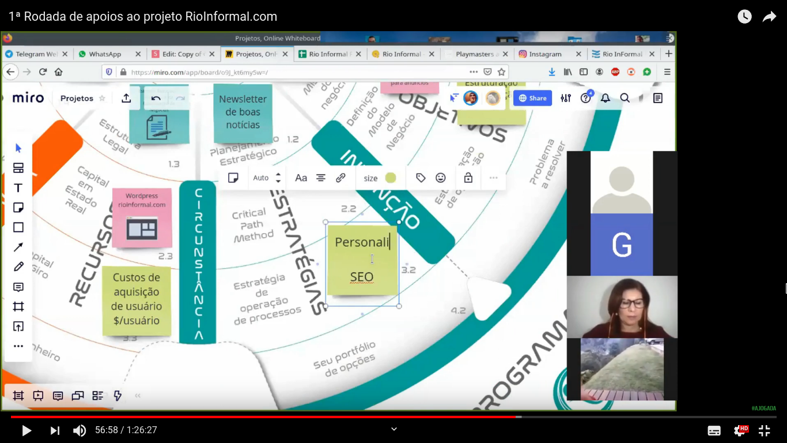Open the comments panel in bottom toolbar
The image size is (787, 443).
click(x=58, y=396)
